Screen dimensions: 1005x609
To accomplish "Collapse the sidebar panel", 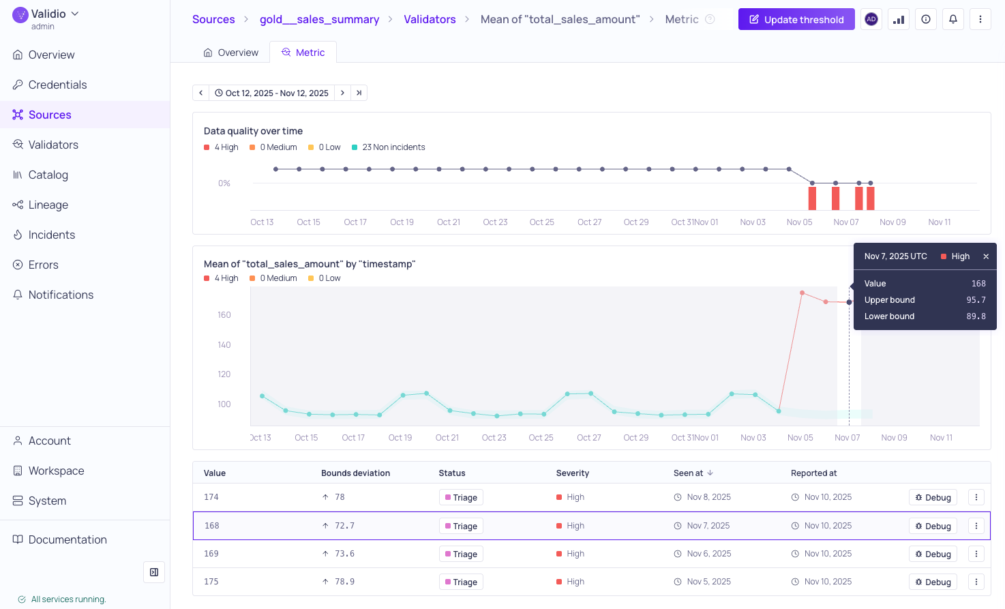I will pyautogui.click(x=154, y=572).
